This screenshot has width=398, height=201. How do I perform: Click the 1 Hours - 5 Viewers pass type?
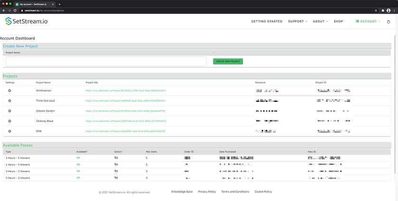tap(18, 164)
